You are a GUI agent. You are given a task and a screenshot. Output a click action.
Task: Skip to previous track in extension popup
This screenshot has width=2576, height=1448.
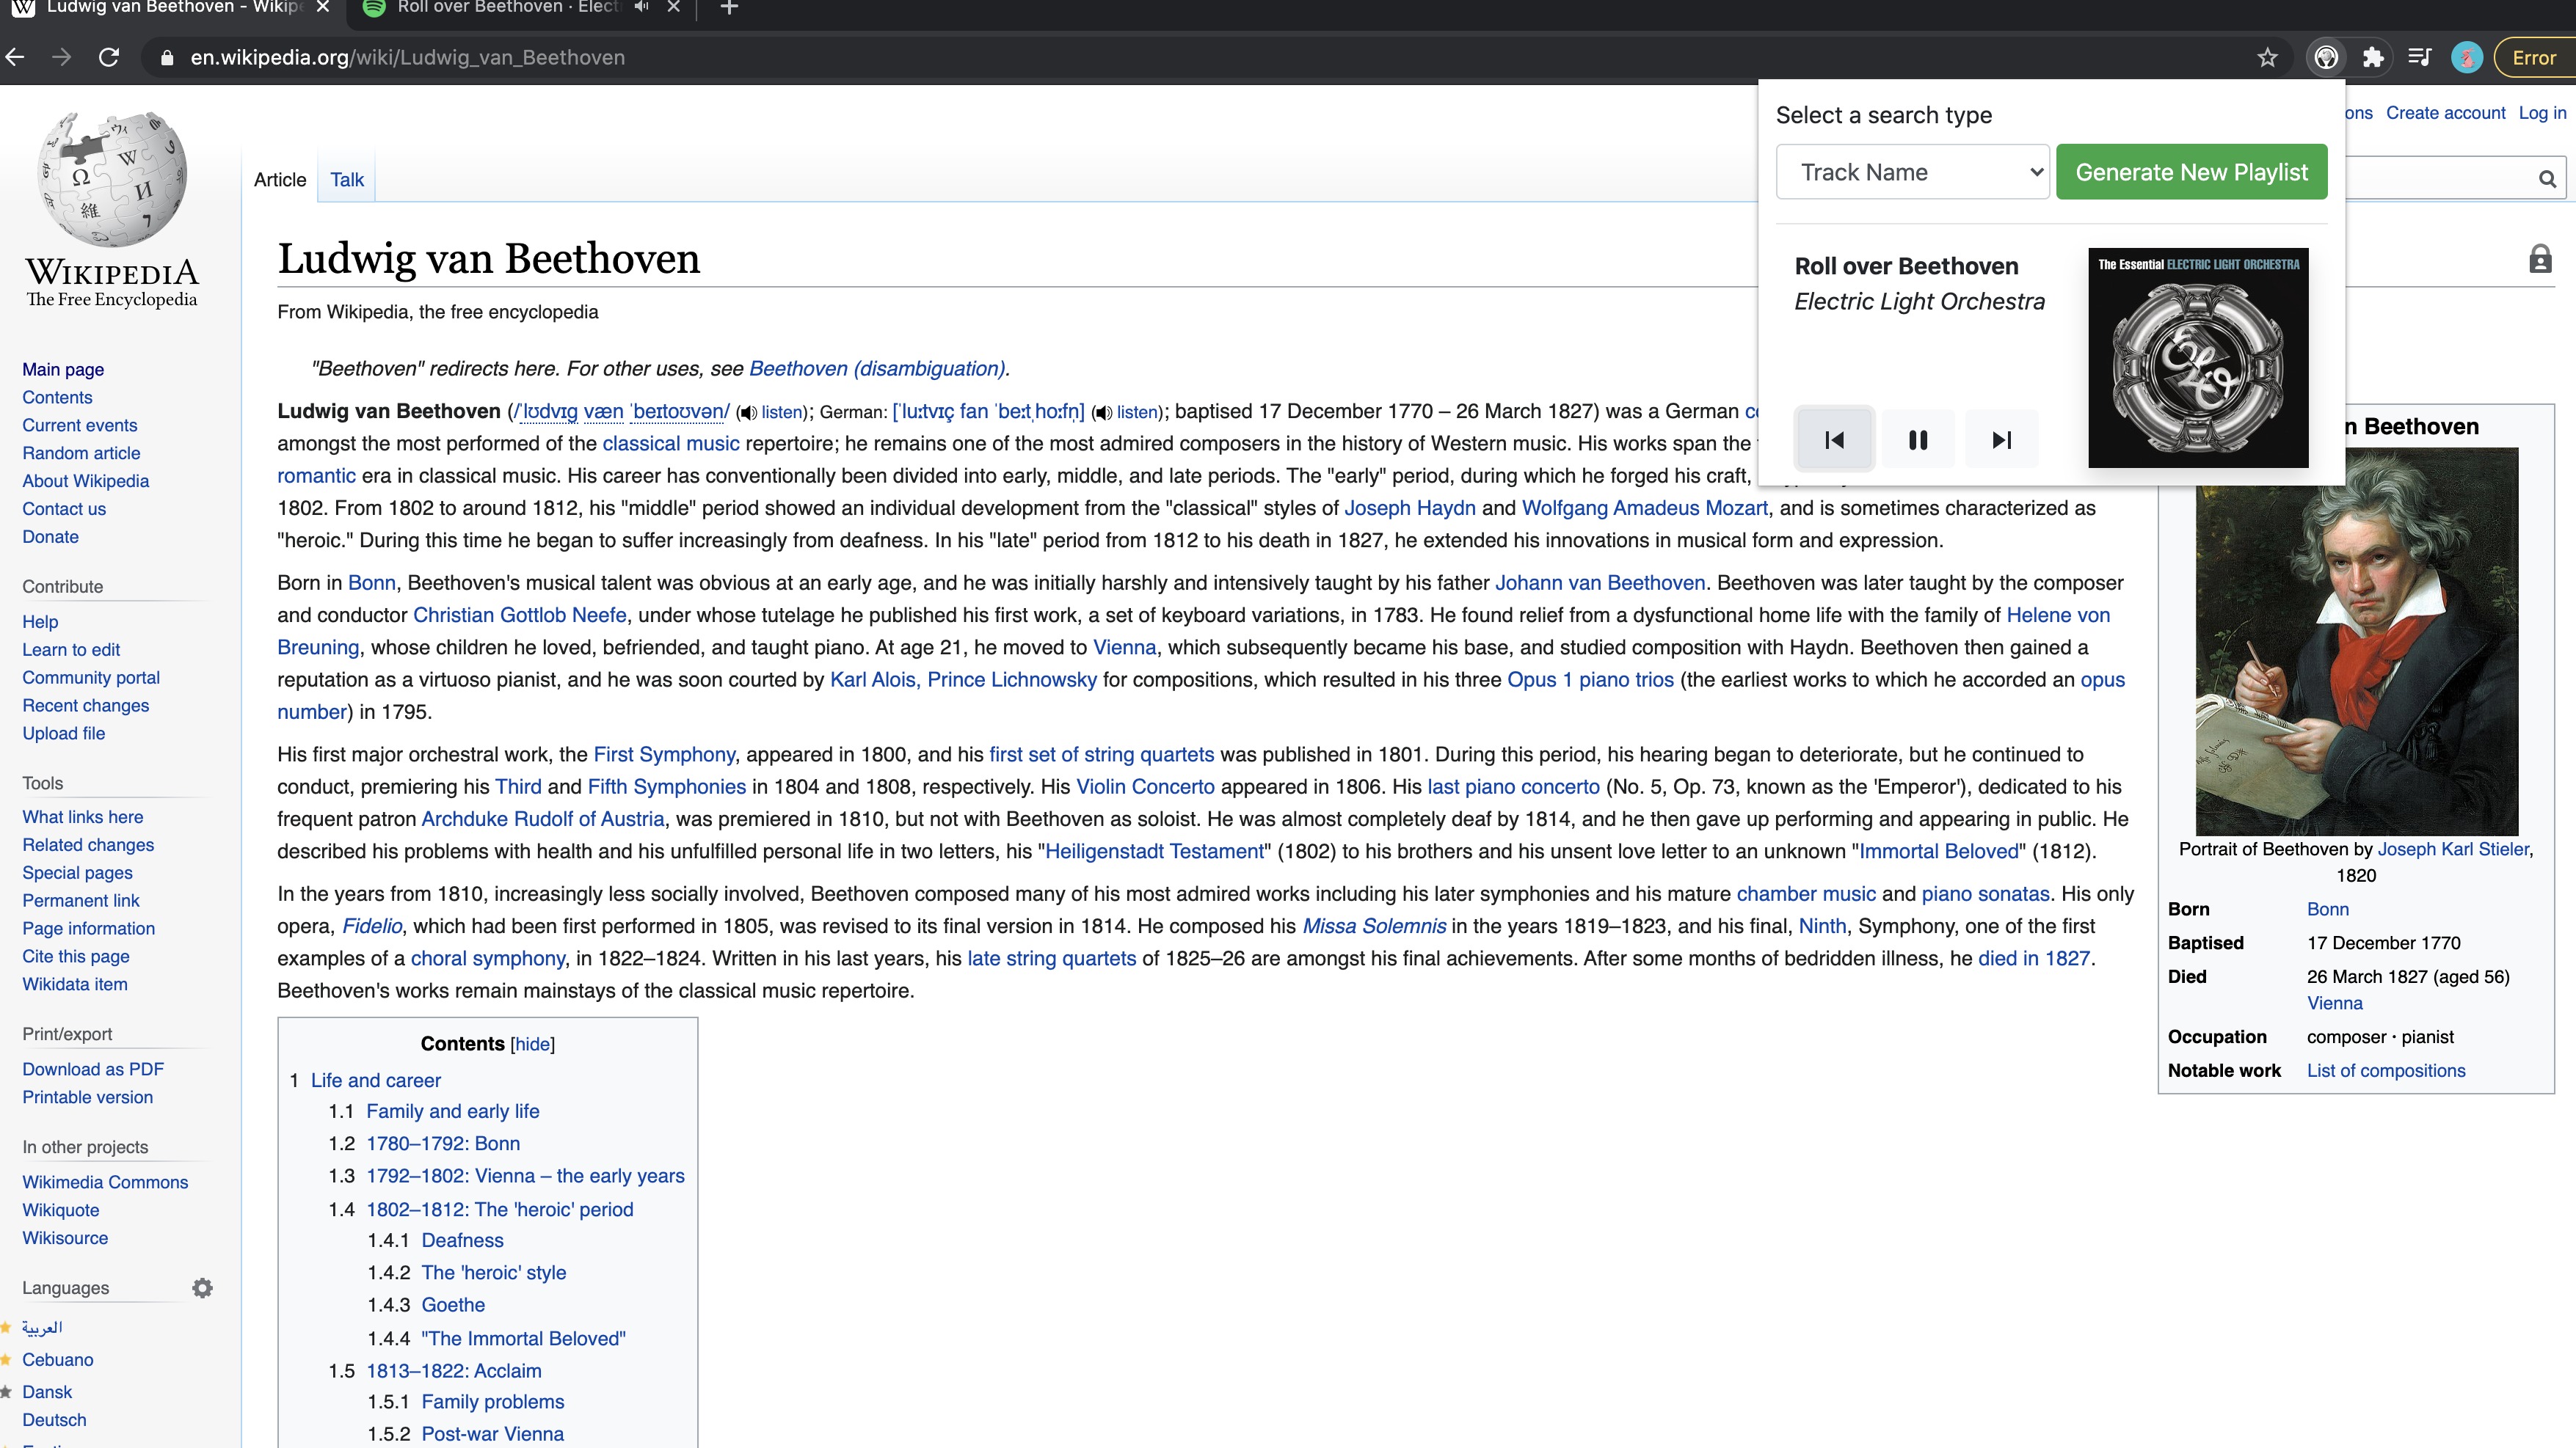[x=1834, y=439]
